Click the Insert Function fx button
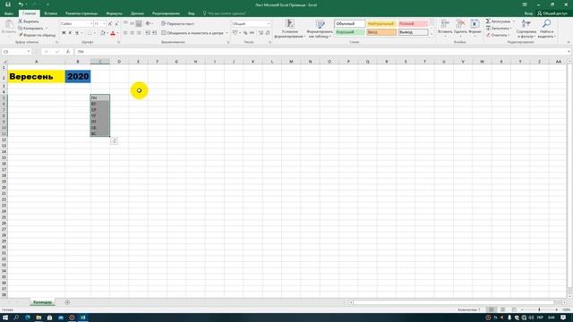The image size is (573, 322). [68, 52]
